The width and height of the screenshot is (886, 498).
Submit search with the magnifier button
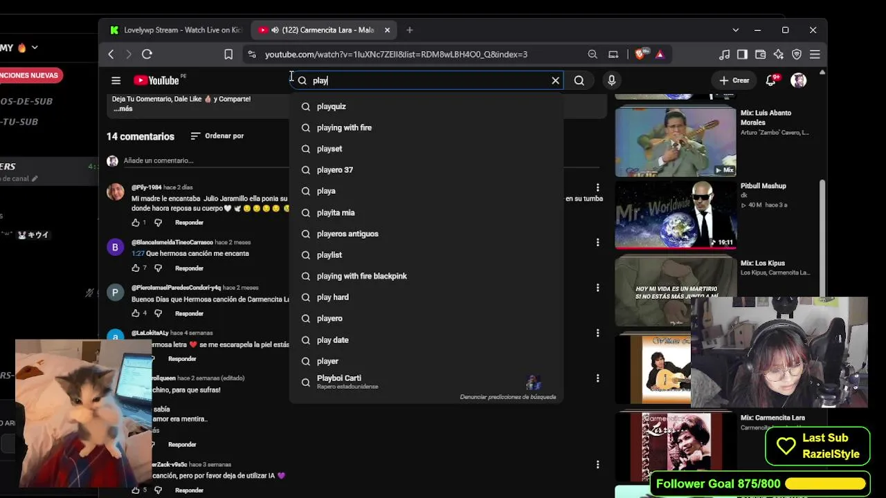click(x=579, y=80)
